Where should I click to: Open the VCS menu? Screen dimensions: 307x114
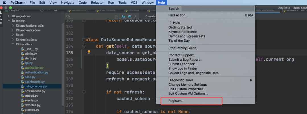pos(134,3)
